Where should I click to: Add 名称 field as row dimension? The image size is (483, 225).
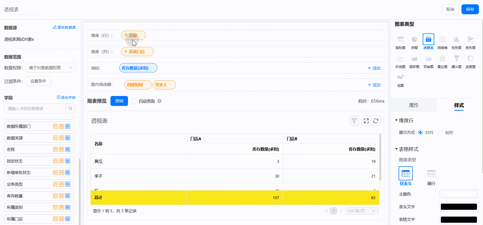point(55,149)
